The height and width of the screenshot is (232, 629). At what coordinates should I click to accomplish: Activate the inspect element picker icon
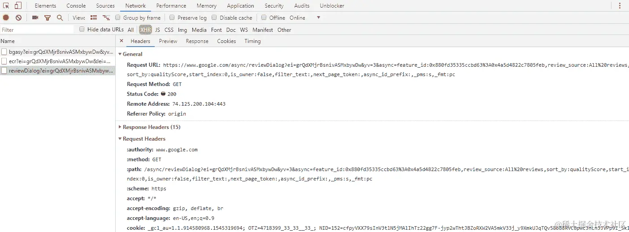6,6
